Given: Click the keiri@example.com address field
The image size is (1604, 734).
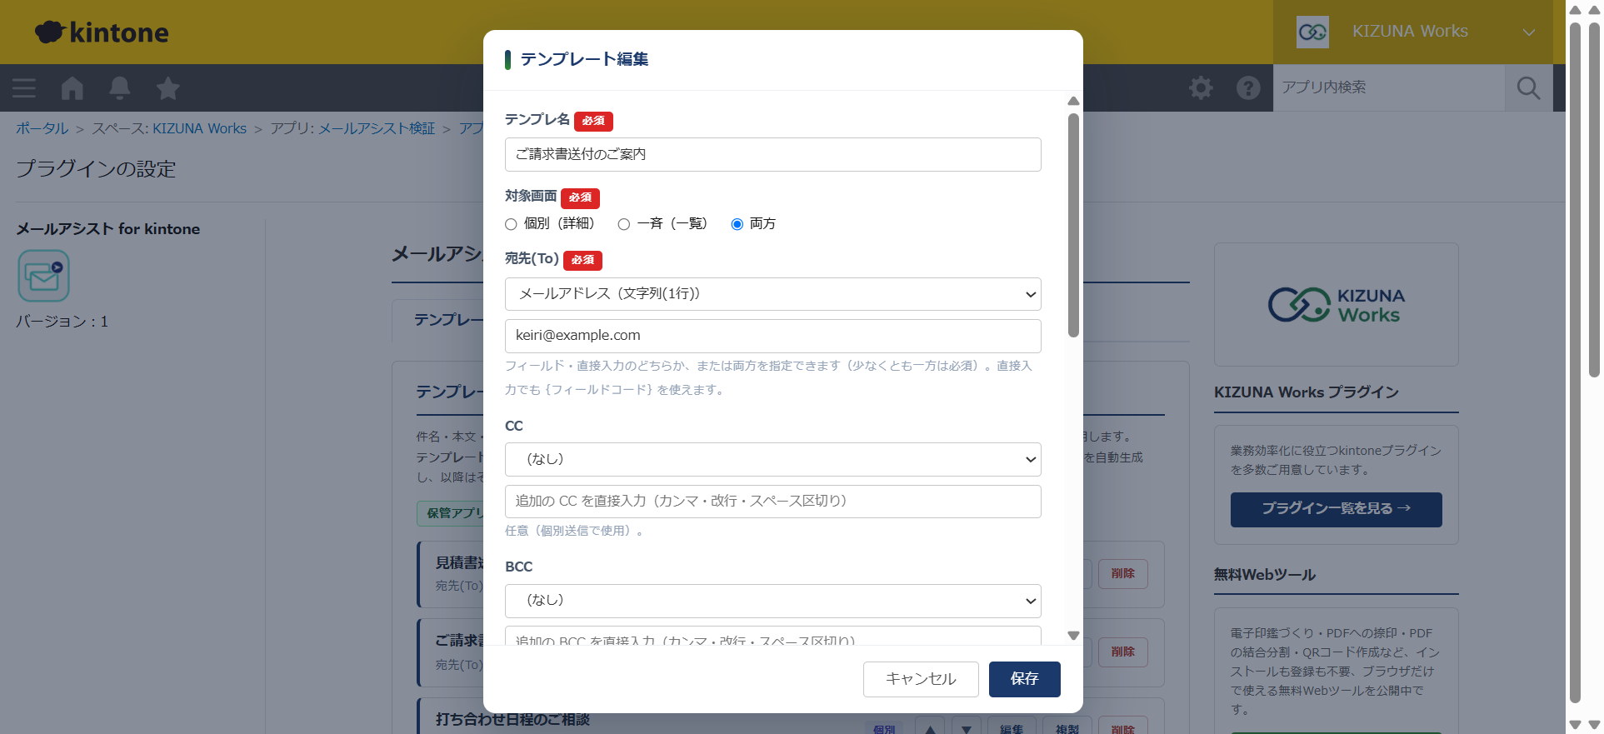Looking at the screenshot, I should point(772,336).
